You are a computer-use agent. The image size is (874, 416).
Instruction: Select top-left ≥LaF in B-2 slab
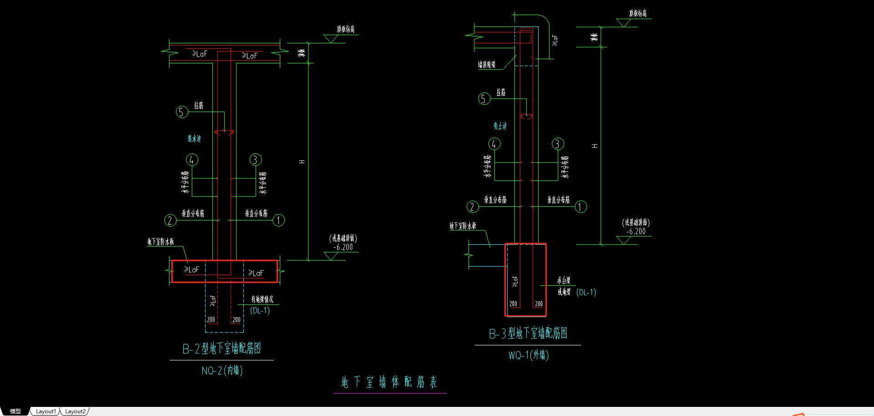pyautogui.click(x=200, y=54)
